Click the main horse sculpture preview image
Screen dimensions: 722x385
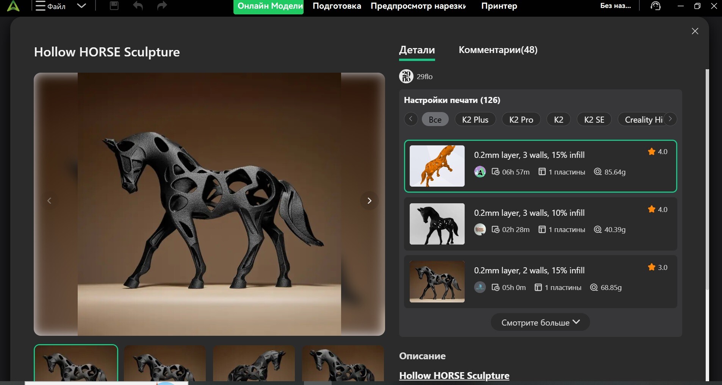209,204
